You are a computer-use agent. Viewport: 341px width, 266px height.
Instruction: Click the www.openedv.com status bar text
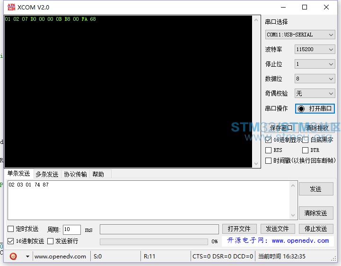60,257
